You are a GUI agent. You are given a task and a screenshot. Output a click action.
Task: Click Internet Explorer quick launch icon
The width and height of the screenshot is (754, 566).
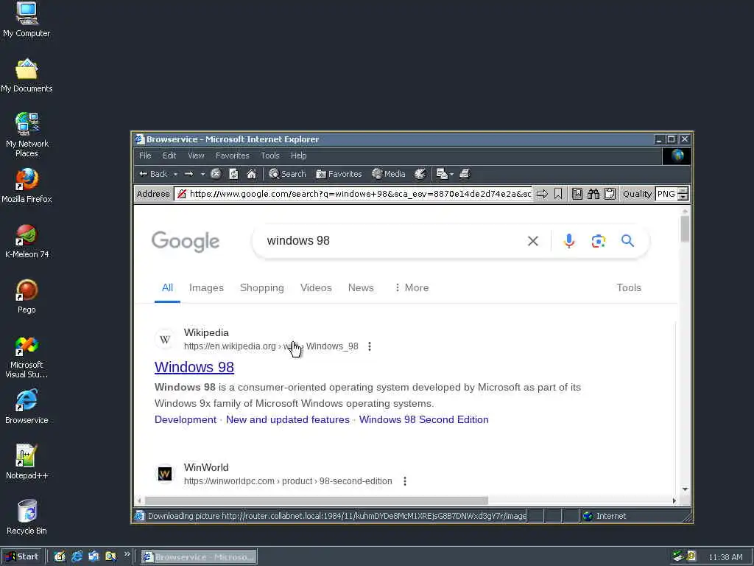click(x=77, y=557)
